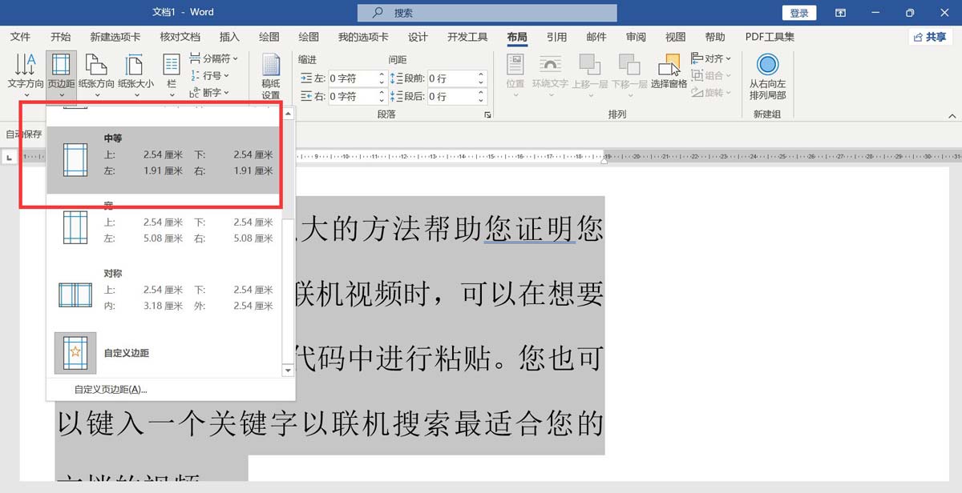Image resolution: width=962 pixels, height=493 pixels.
Task: Choose 自定义页边距(A)... menu entry
Action: pyautogui.click(x=111, y=390)
